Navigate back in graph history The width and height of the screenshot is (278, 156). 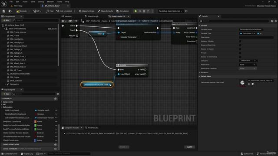[70, 21]
